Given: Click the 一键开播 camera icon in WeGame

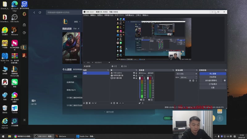Looking at the screenshot, I should click(33, 101).
